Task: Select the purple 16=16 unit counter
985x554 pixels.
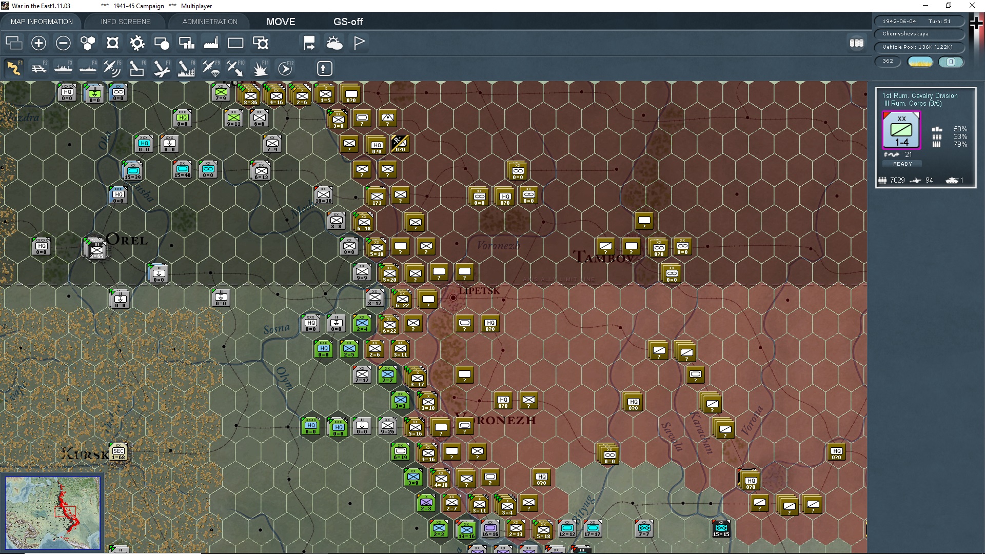Action: coord(490,528)
